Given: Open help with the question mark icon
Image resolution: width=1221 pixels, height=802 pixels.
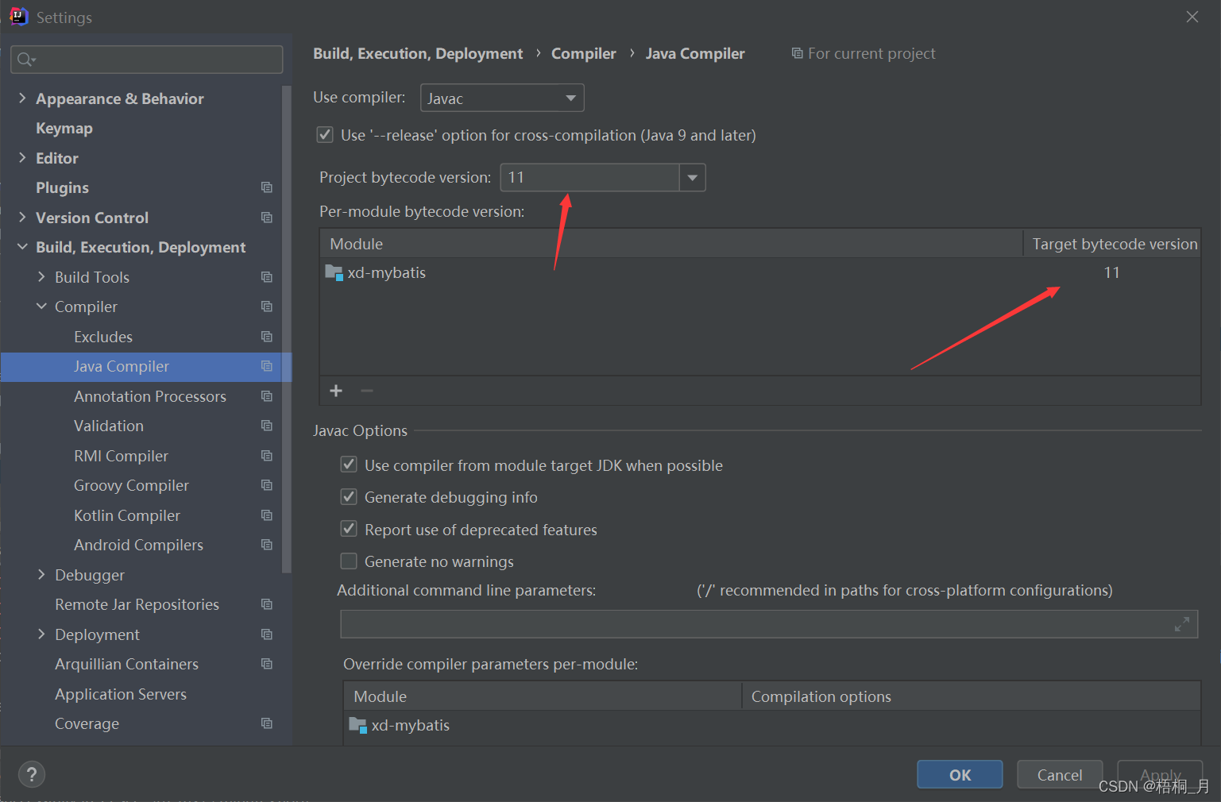Looking at the screenshot, I should tap(32, 775).
